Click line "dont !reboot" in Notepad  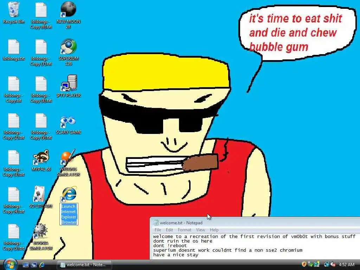pyautogui.click(x=170, y=246)
